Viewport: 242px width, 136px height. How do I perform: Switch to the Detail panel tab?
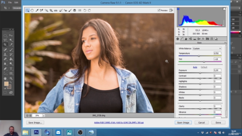tap(186, 39)
